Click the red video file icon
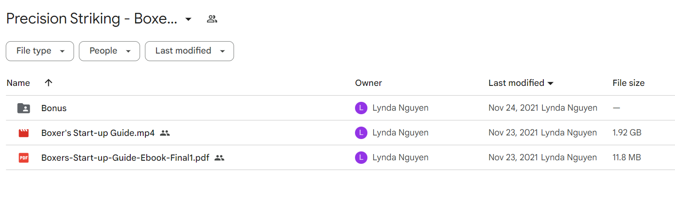The image size is (675, 201). click(x=23, y=133)
